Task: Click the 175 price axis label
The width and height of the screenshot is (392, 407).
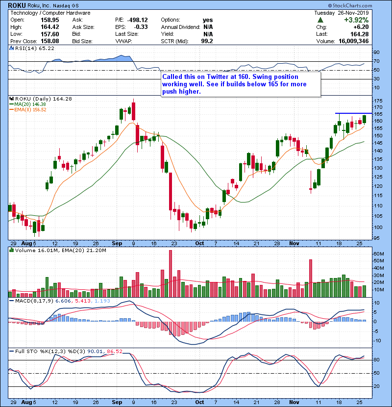Action: coord(378,101)
